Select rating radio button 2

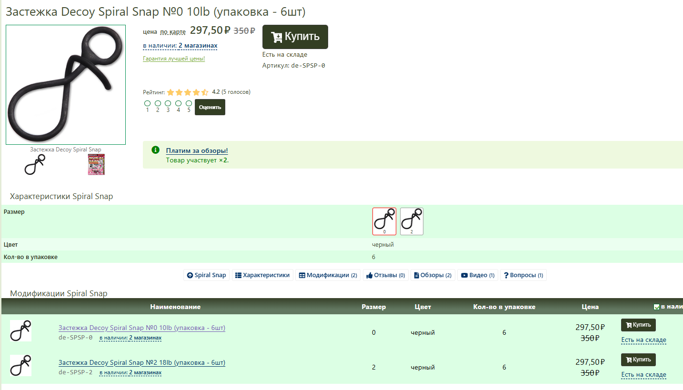coord(158,103)
